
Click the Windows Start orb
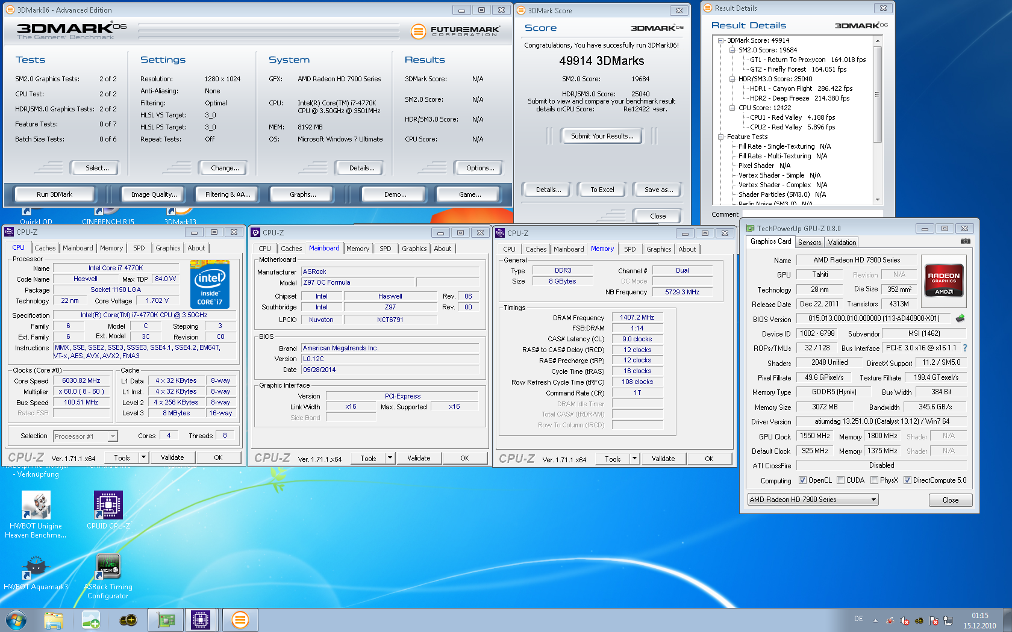coord(16,620)
